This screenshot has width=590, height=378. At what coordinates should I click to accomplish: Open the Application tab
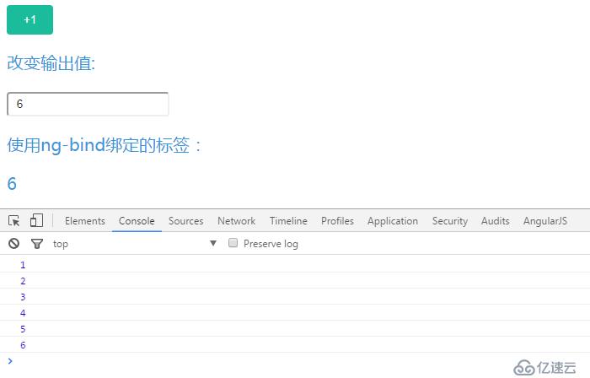point(393,221)
